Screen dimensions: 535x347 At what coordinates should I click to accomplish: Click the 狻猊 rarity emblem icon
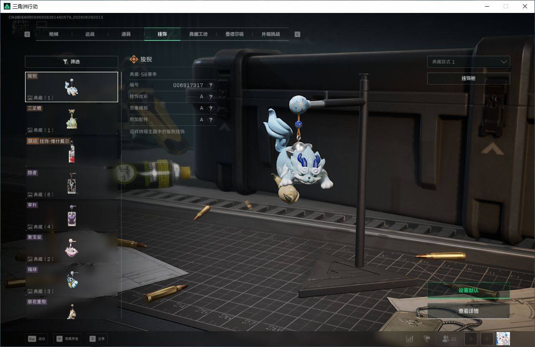(134, 60)
